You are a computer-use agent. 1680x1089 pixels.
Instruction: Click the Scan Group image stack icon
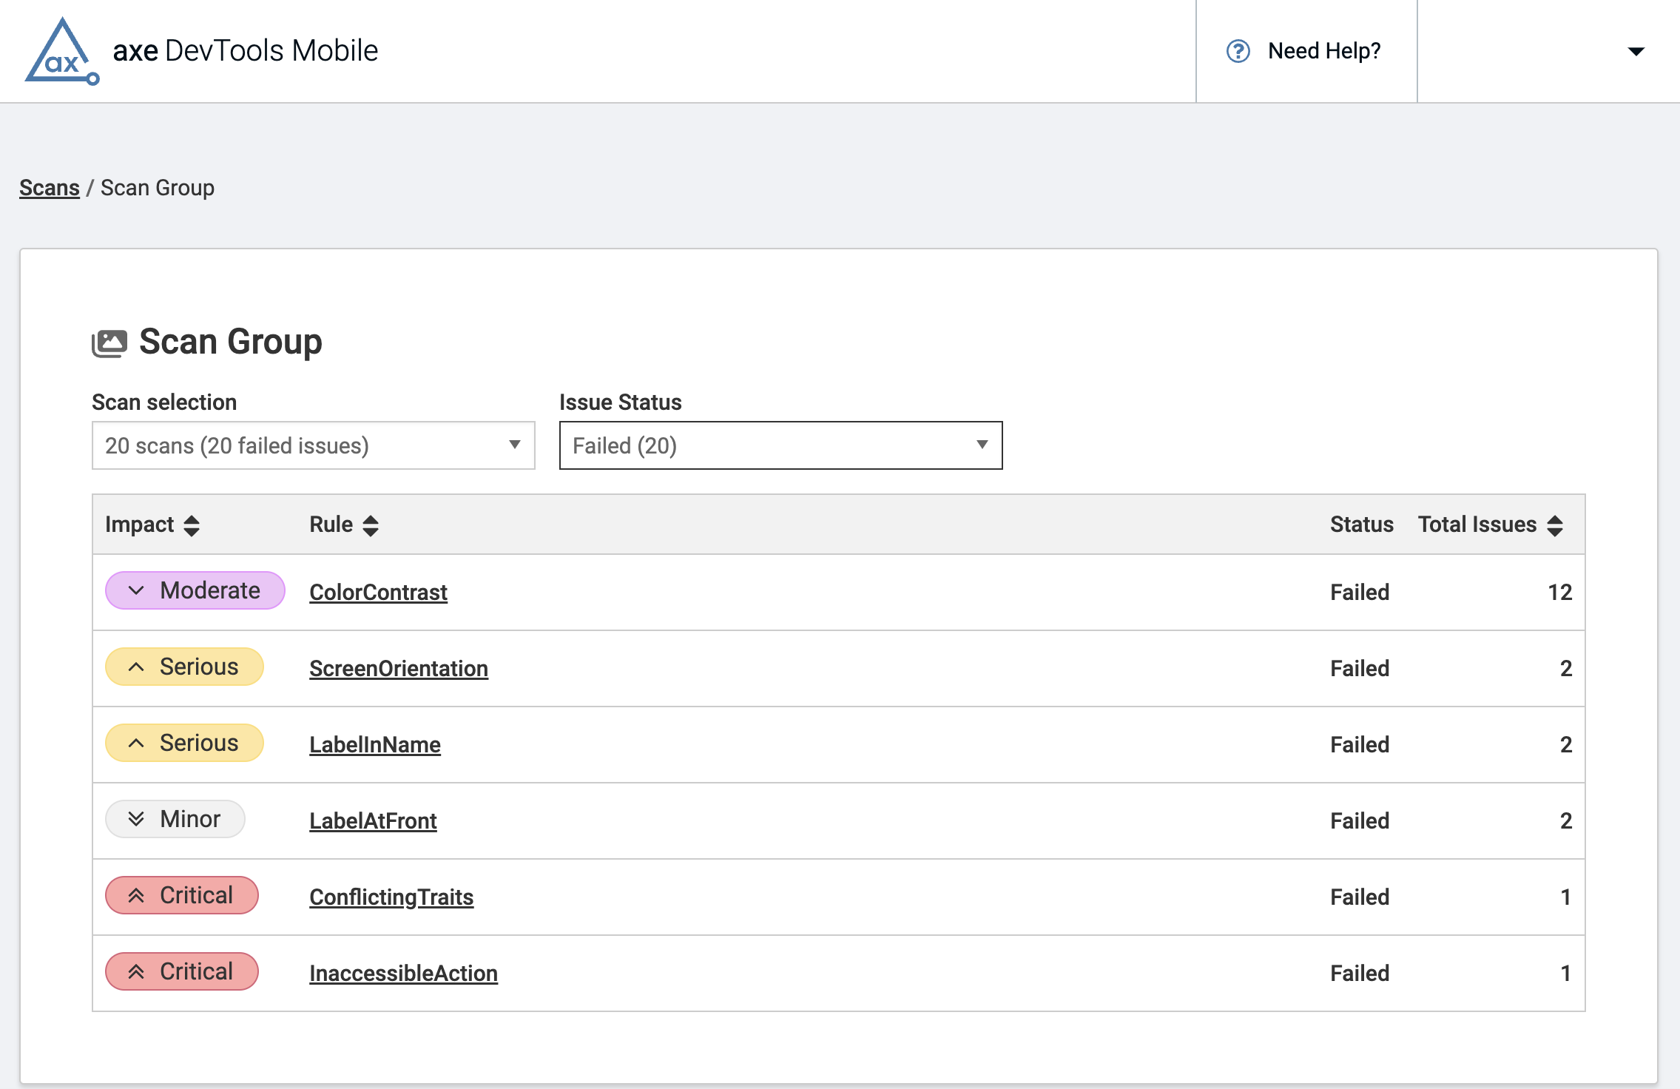pyautogui.click(x=109, y=343)
